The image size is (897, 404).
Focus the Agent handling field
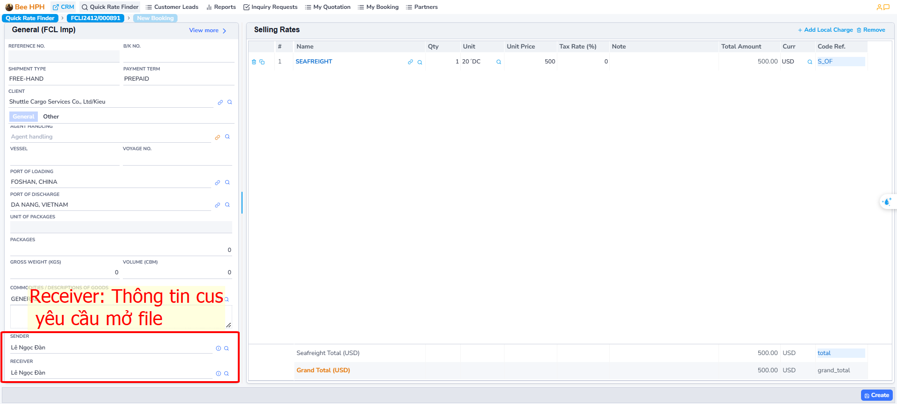[111, 137]
